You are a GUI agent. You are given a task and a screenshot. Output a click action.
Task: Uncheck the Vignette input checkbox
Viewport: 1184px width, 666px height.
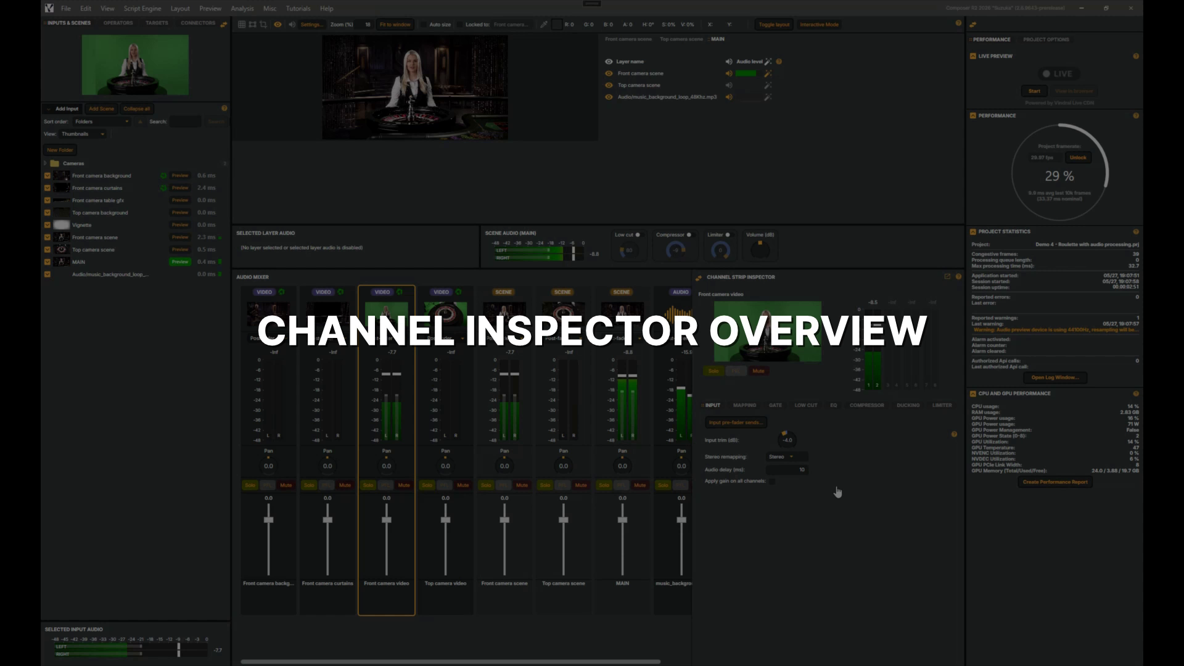tap(47, 225)
